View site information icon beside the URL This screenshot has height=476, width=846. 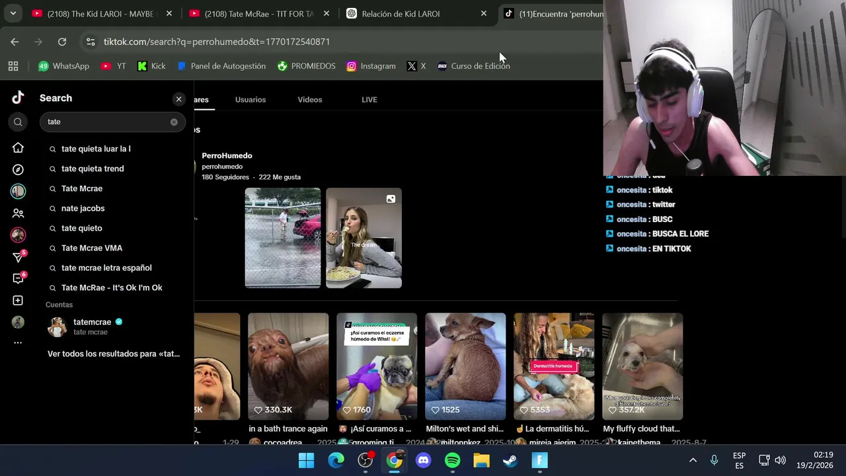pos(91,42)
